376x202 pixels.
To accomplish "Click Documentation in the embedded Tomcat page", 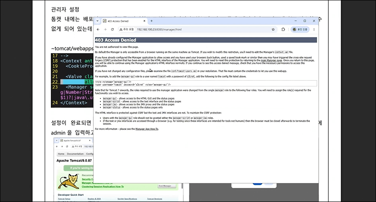I will click(x=75, y=154).
